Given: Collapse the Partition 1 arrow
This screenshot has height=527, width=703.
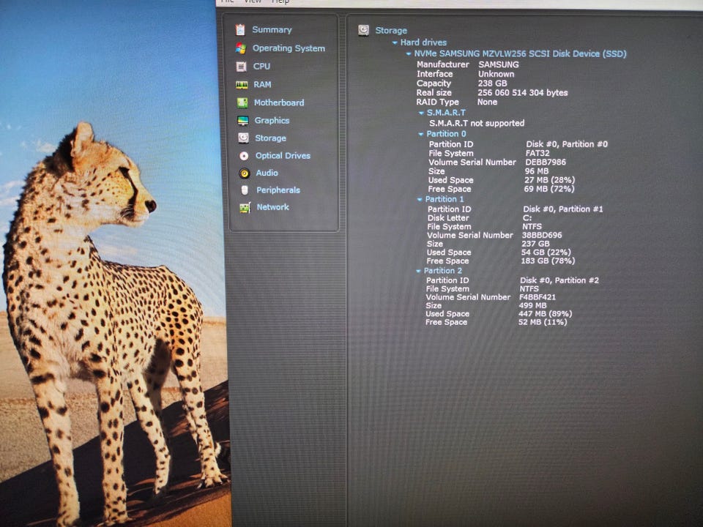Looking at the screenshot, I should tap(420, 199).
